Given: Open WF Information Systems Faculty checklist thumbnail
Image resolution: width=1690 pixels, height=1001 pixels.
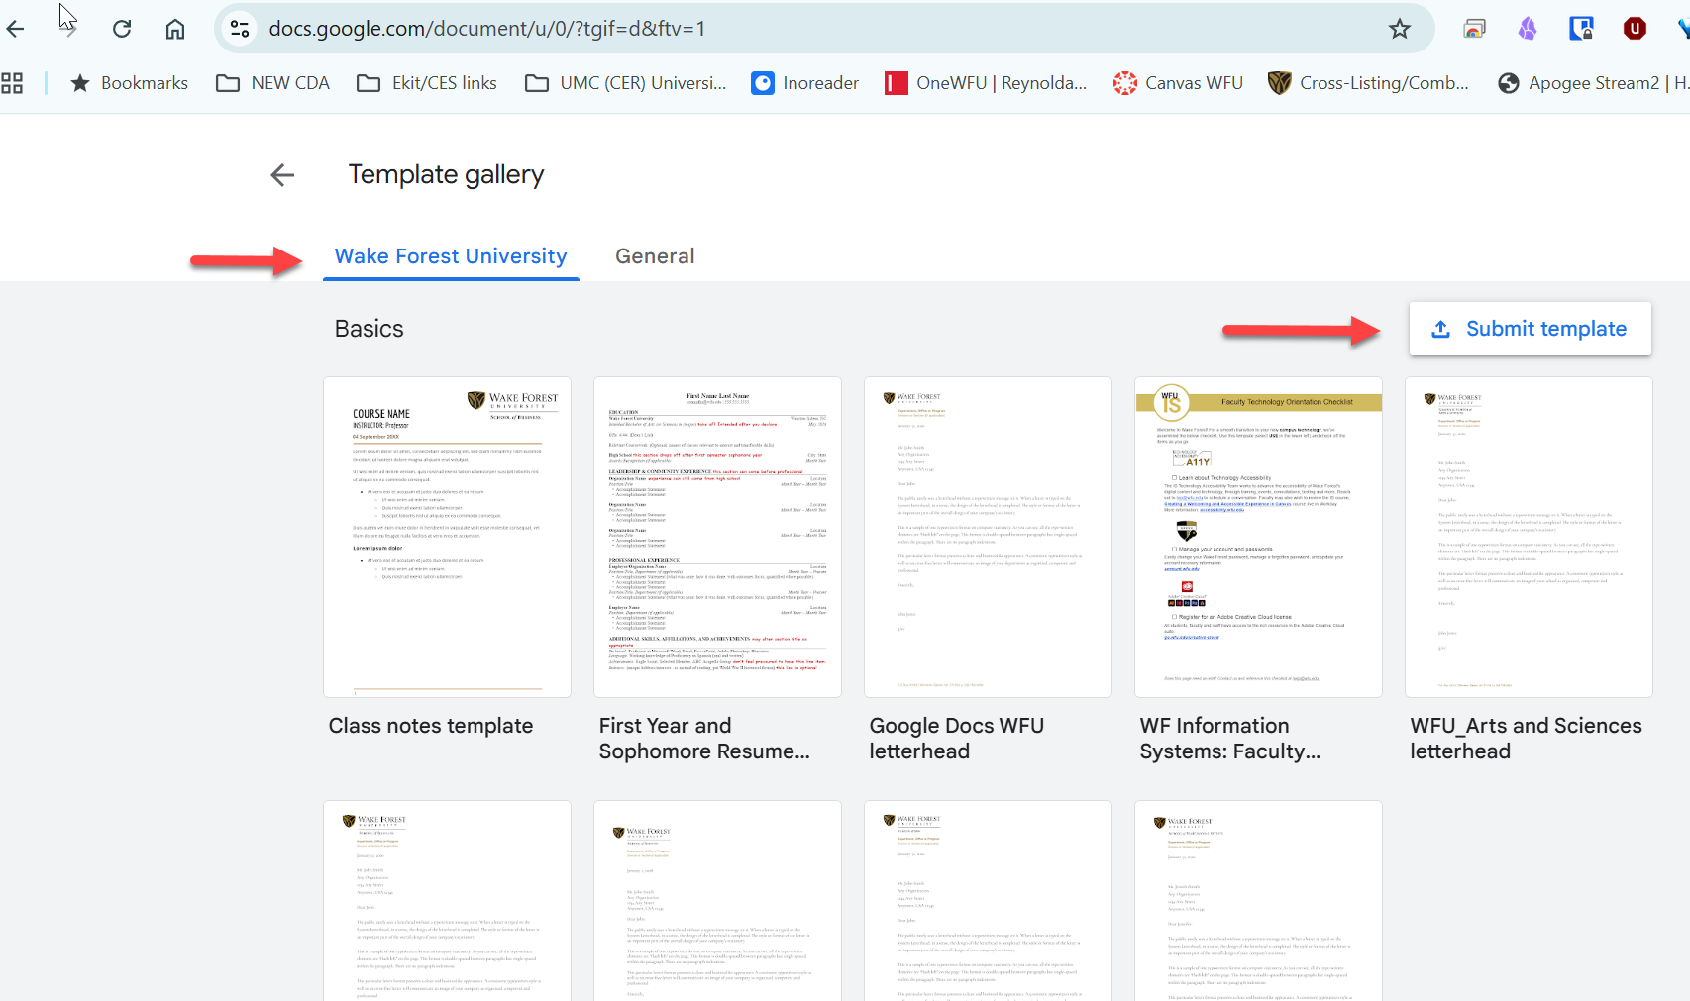Looking at the screenshot, I should pyautogui.click(x=1258, y=537).
